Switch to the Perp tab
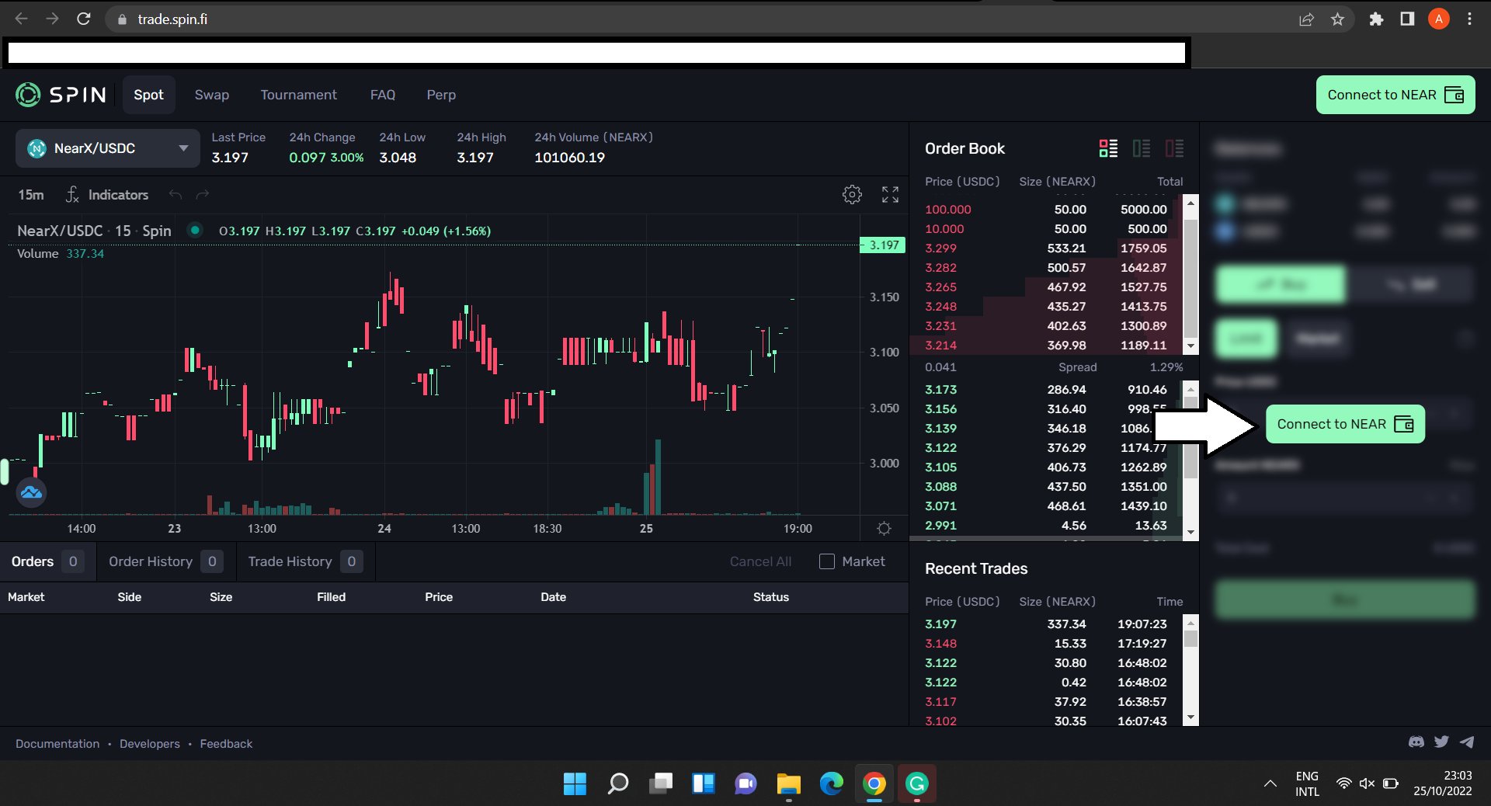This screenshot has width=1491, height=806. pyautogui.click(x=441, y=95)
